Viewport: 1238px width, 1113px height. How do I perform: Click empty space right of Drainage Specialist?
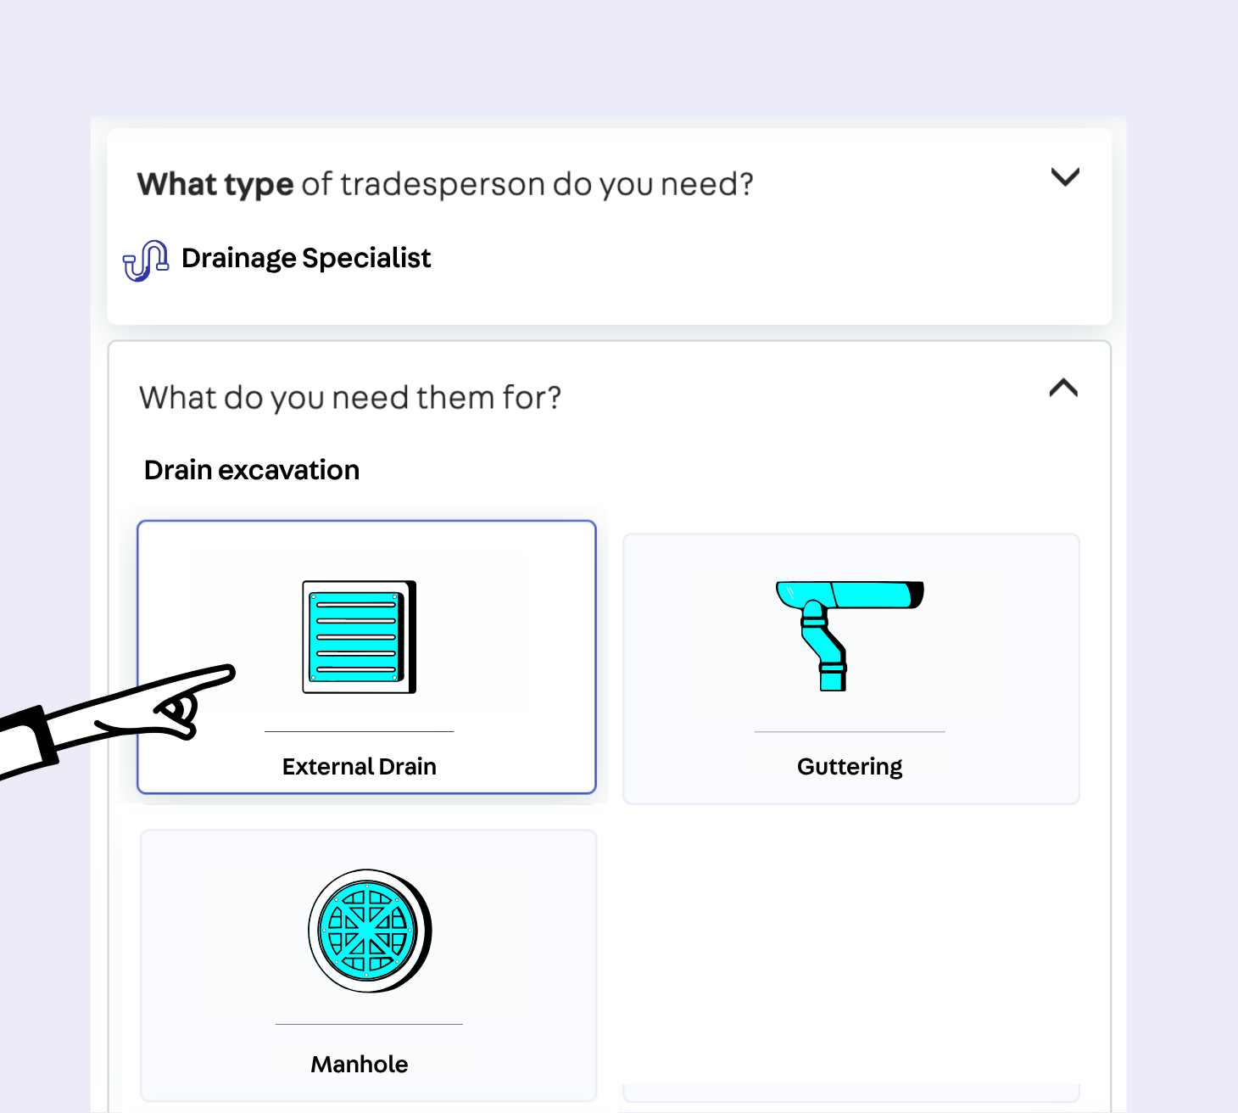tap(763, 258)
